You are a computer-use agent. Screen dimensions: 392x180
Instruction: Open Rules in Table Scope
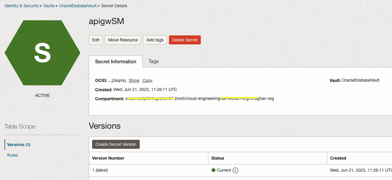[x=13, y=155]
